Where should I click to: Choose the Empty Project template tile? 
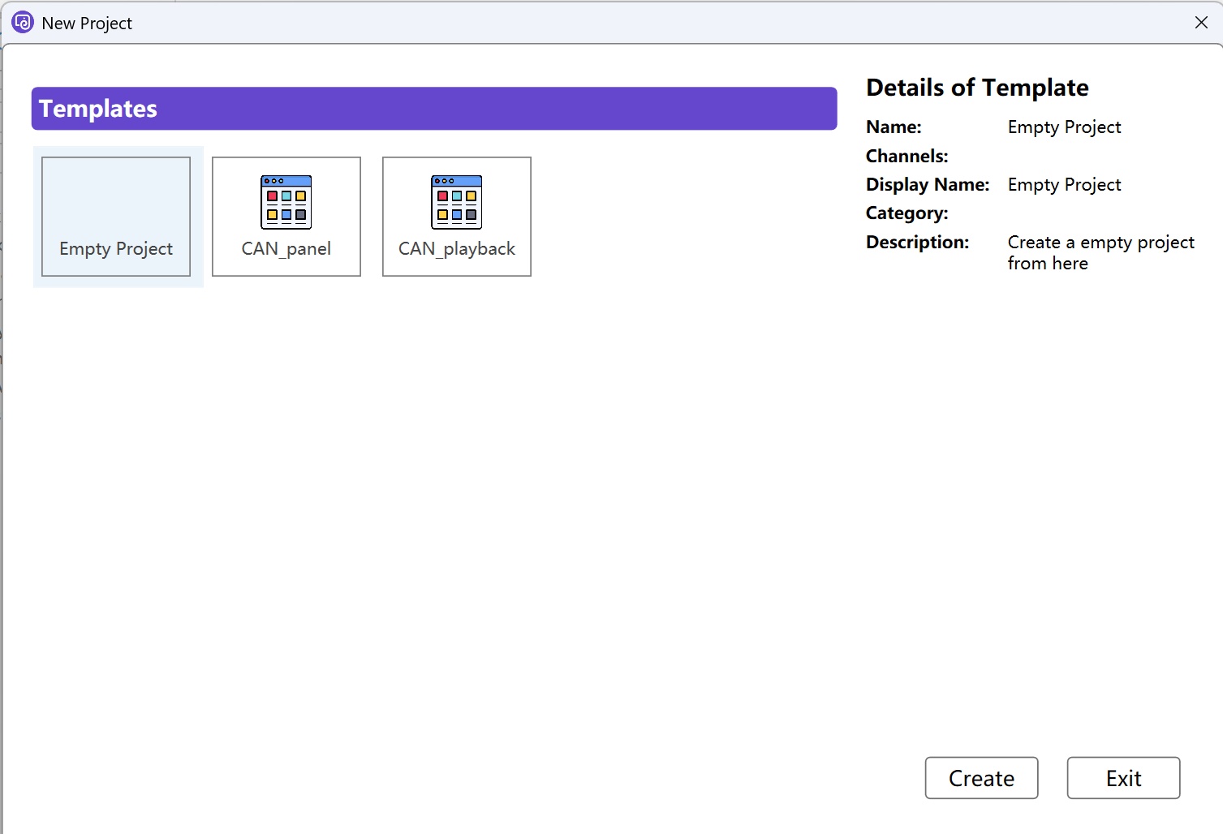tap(116, 217)
